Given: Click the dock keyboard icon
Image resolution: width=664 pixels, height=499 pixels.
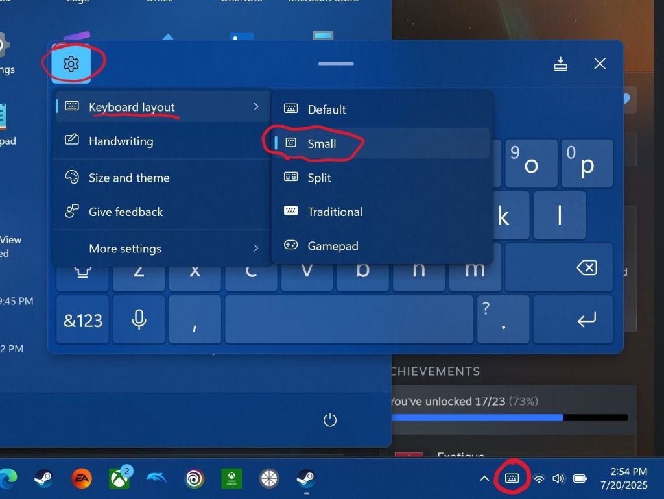Looking at the screenshot, I should tap(561, 64).
